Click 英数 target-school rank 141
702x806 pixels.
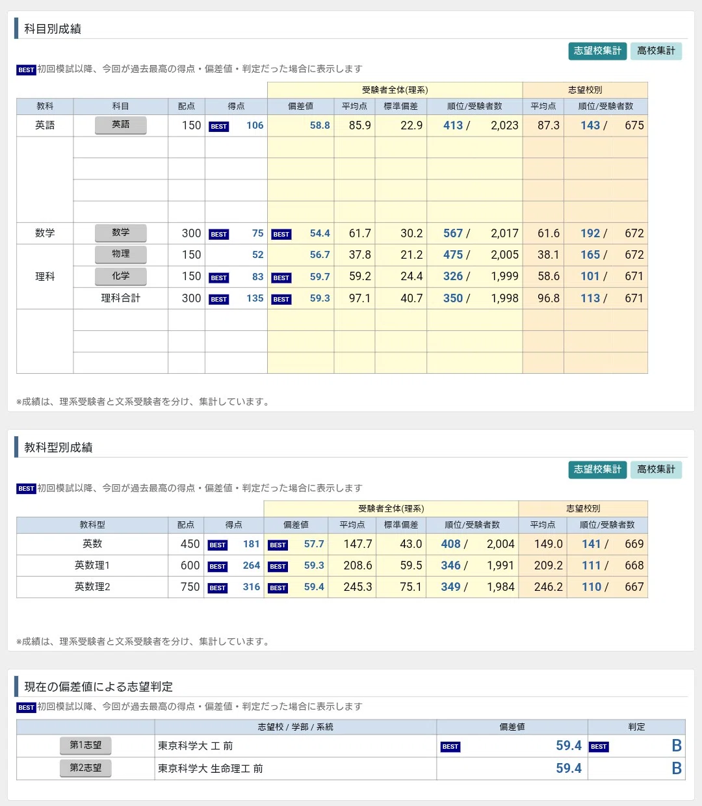591,544
